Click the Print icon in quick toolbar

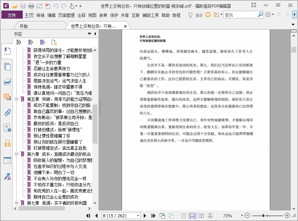31,6
